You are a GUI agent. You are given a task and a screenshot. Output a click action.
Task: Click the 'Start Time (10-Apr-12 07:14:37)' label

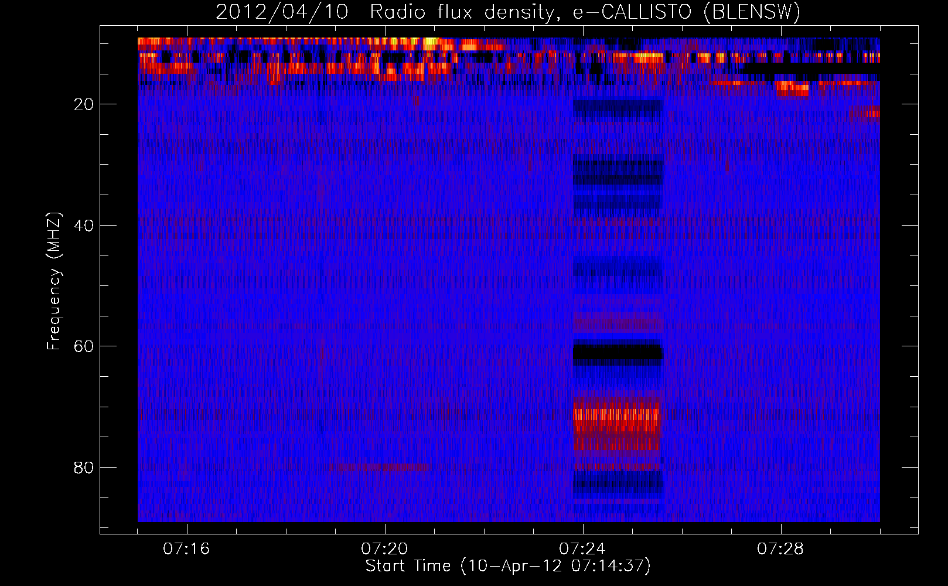click(x=508, y=566)
